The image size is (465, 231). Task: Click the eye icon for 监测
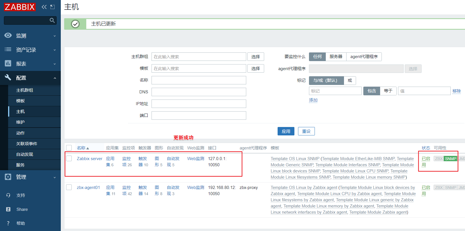coord(8,35)
